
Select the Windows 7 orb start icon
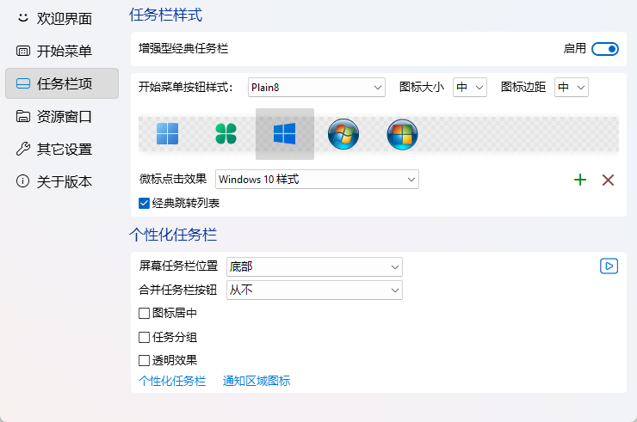pos(343,134)
